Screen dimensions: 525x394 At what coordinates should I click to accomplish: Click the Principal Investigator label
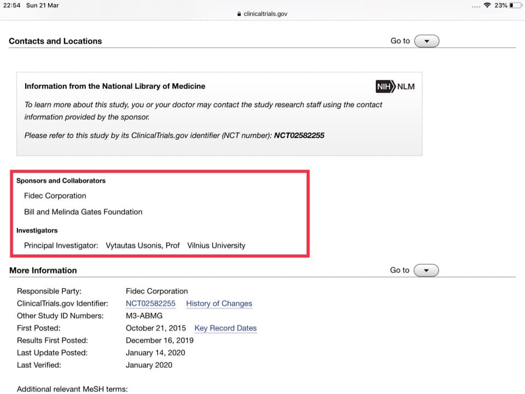61,246
